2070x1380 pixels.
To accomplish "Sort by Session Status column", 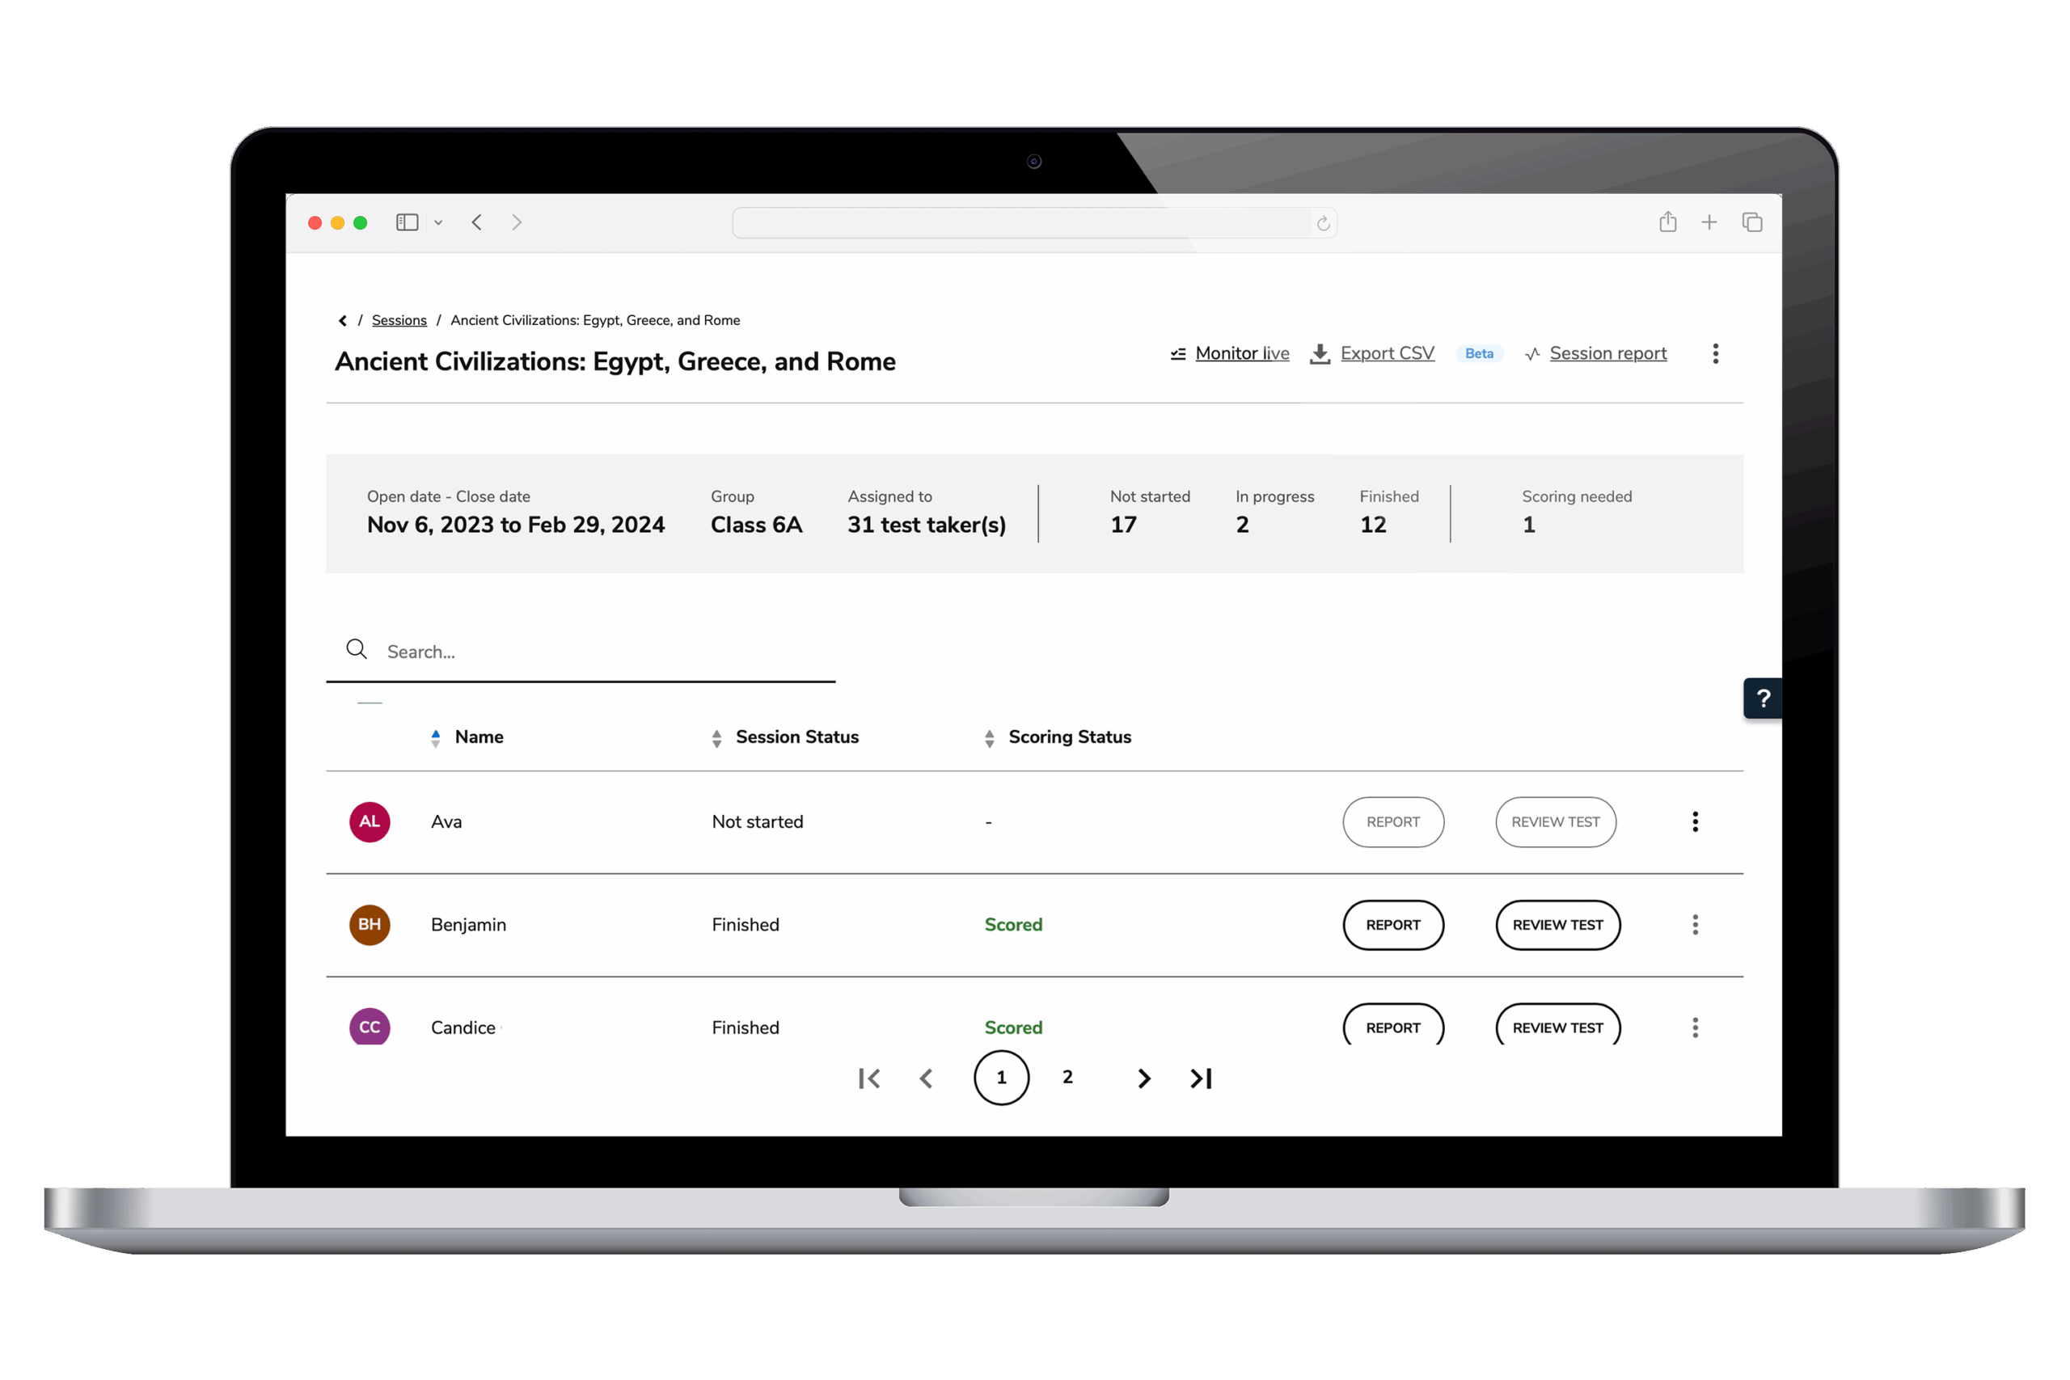I will [x=796, y=736].
